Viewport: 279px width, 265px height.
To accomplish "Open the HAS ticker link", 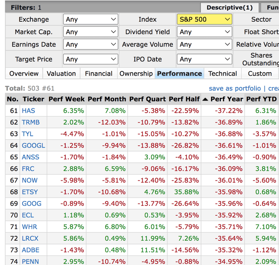I will click(28, 111).
